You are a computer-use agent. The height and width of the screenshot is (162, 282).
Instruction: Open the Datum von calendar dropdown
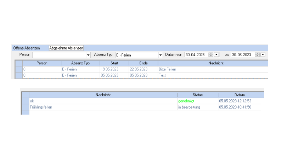[216, 54]
